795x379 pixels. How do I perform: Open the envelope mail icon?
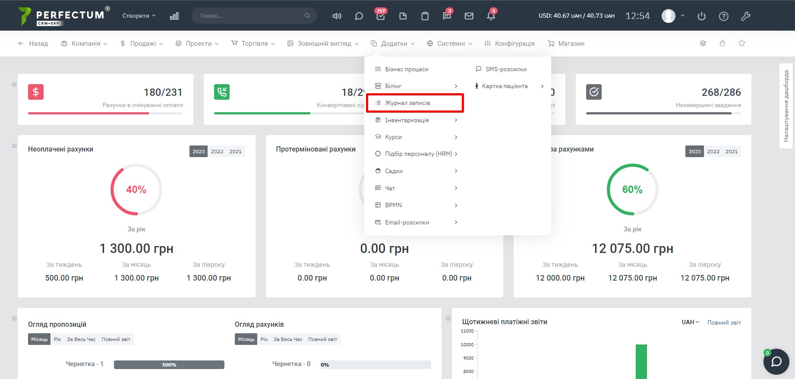(x=469, y=16)
